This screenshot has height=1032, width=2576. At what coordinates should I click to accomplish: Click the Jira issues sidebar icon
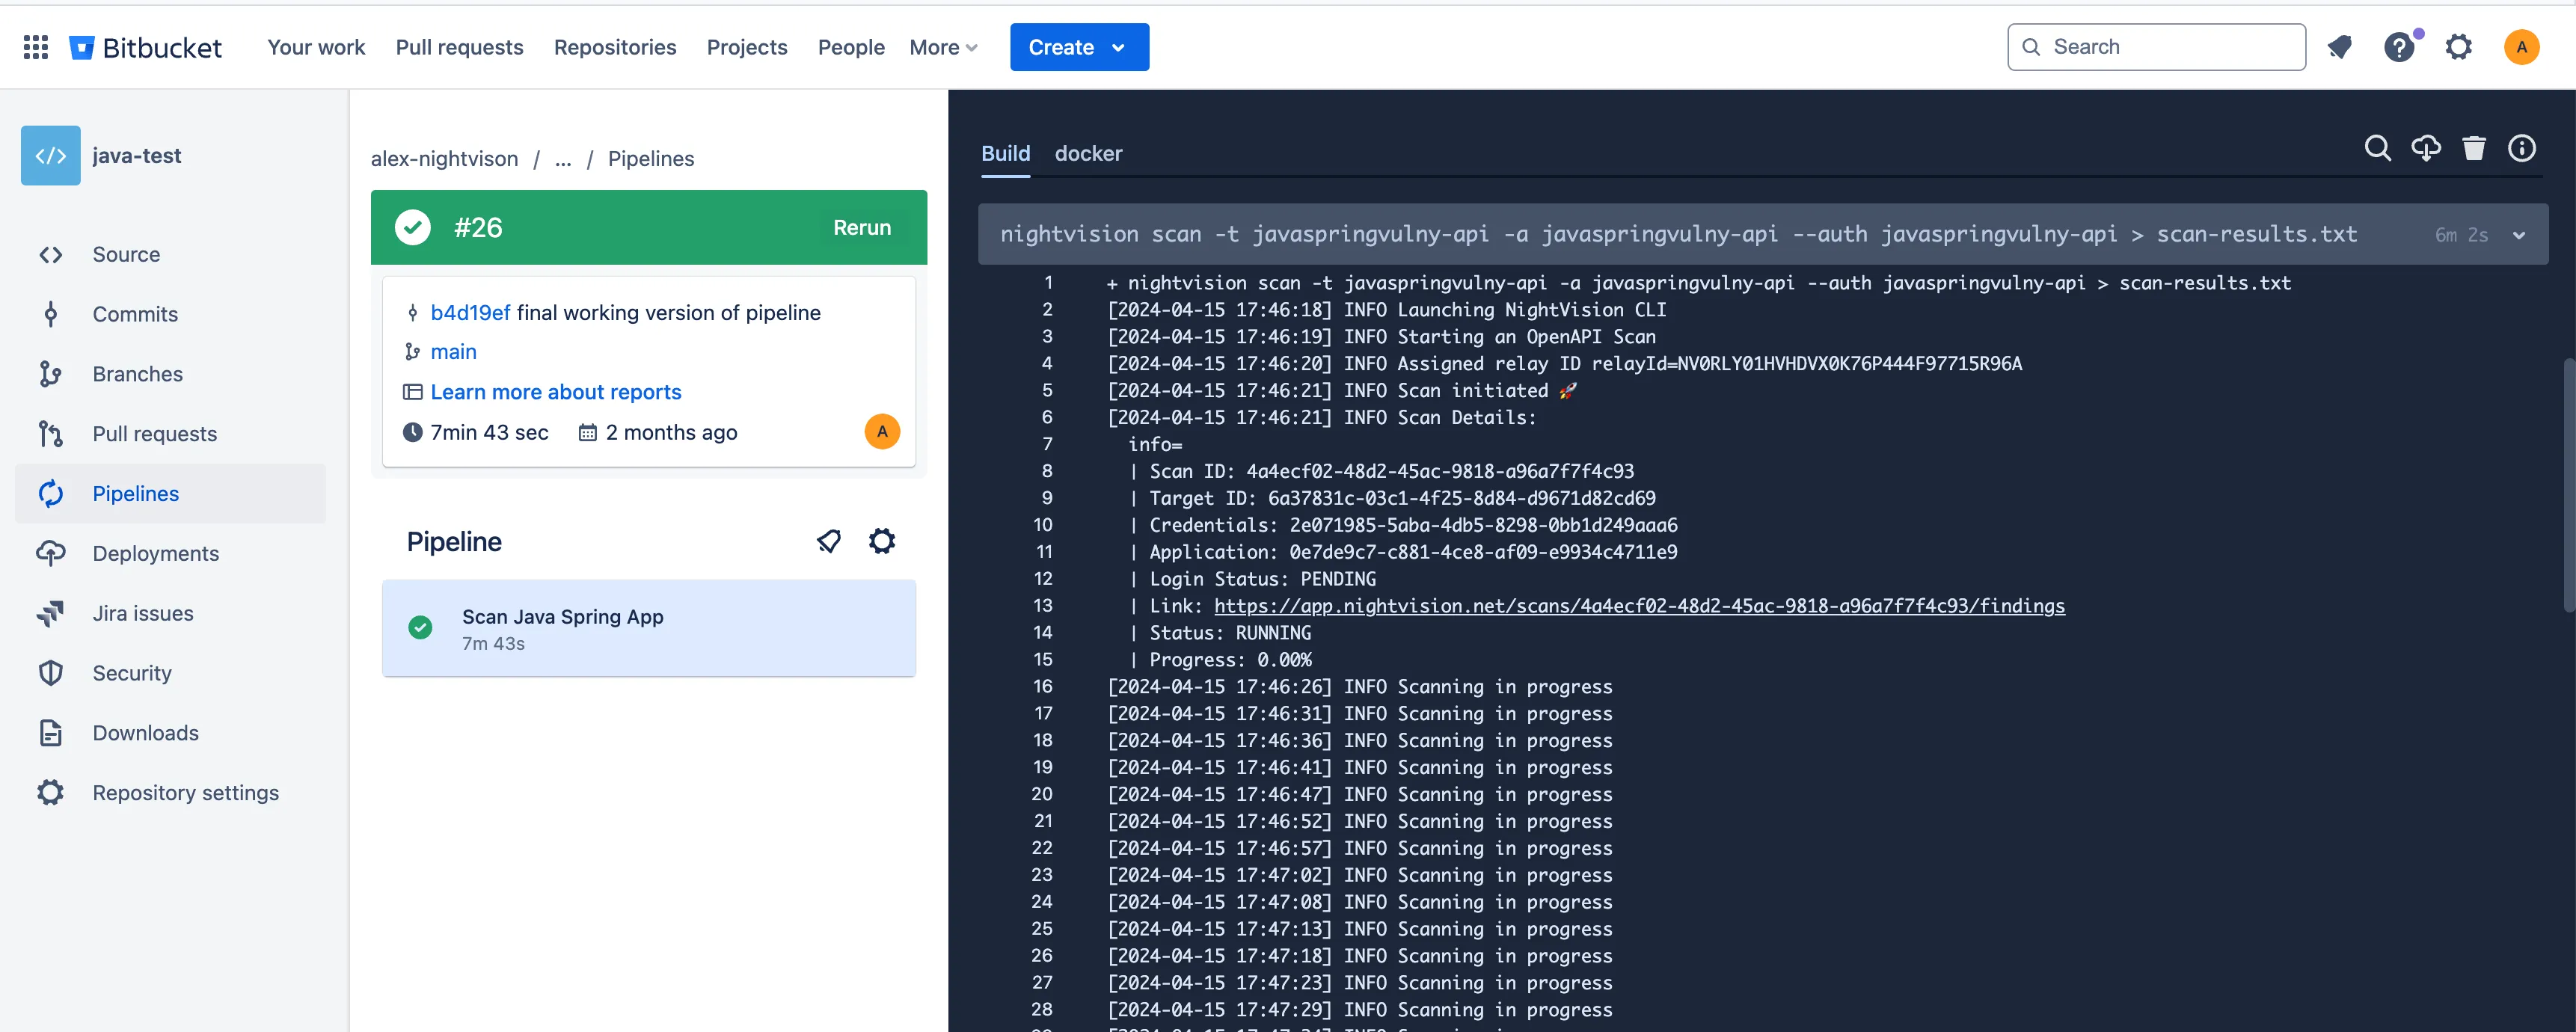(51, 613)
